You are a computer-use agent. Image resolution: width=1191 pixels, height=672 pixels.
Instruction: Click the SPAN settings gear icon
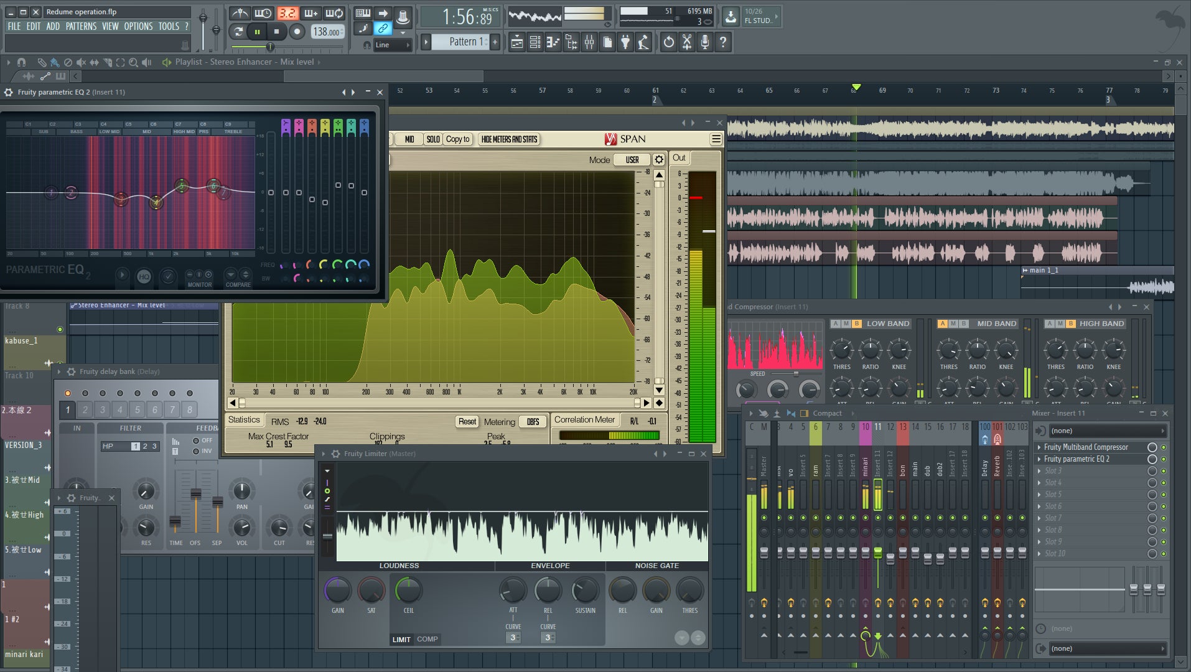[x=658, y=160]
